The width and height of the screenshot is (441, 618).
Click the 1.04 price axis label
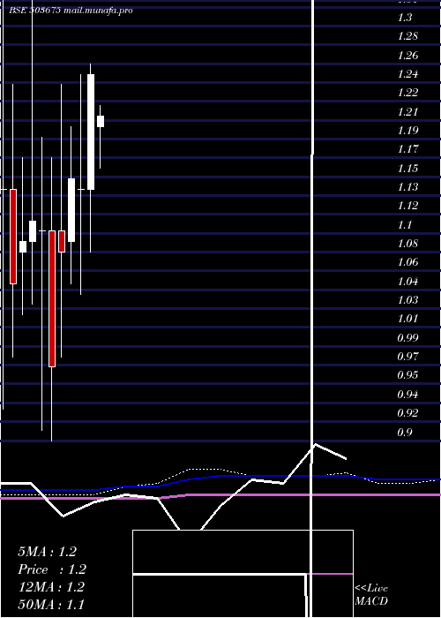pyautogui.click(x=407, y=281)
